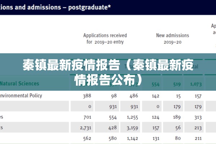This screenshot has height=144, width=216.
Task: Click the 'nvironmental Policy' row label
Action: [21, 96]
